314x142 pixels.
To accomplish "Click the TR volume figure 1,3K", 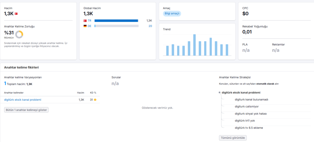I will tap(149, 21).
